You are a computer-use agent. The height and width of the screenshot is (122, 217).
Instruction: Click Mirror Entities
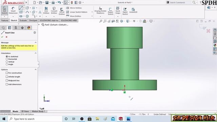point(74,8)
